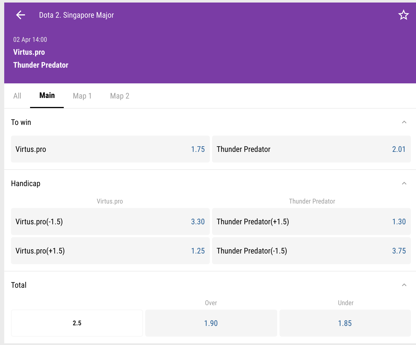The image size is (416, 345).
Task: Choose Over 2.5 total at 1.90
Action: 211,323
